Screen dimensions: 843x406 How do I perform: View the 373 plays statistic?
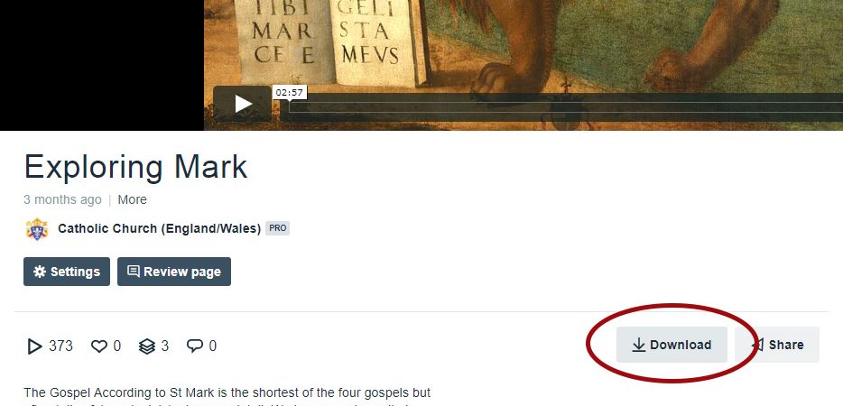[50, 346]
